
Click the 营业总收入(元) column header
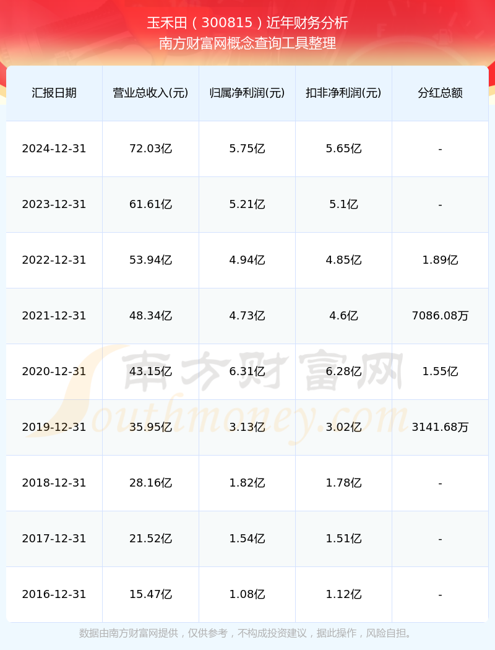point(151,93)
